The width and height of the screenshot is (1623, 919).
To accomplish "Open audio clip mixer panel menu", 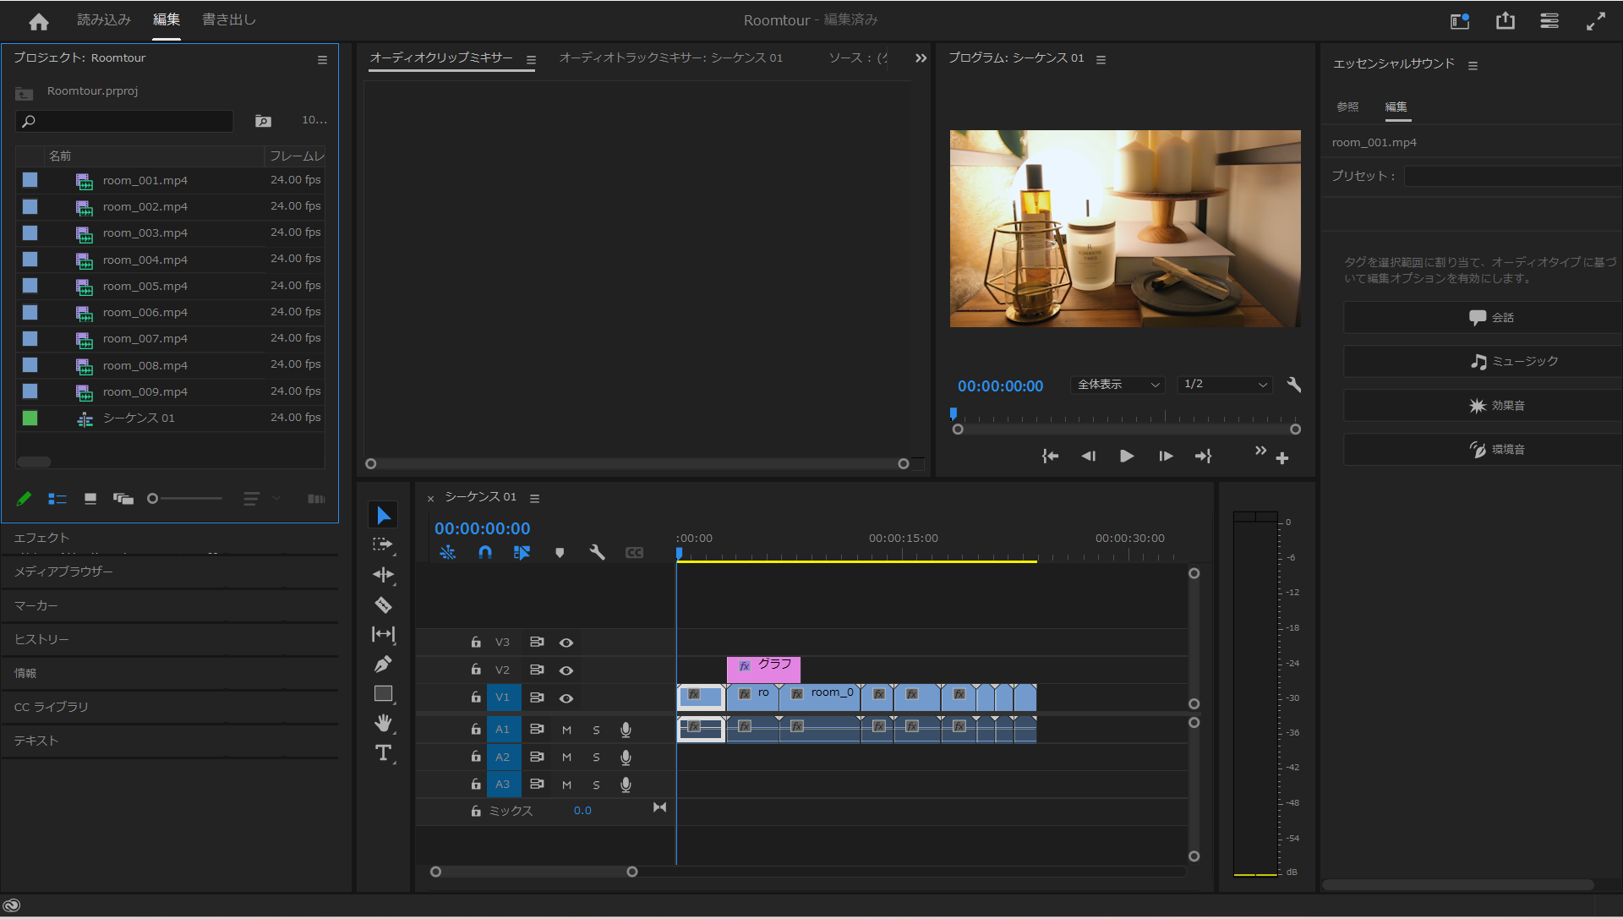I will [x=531, y=60].
